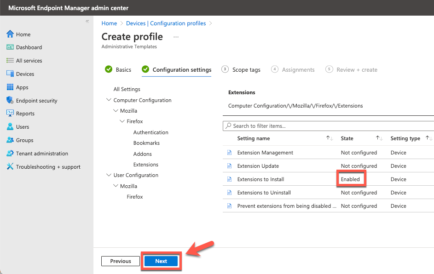Collapse the Computer Configuration tree node
434x274 pixels.
coord(109,100)
